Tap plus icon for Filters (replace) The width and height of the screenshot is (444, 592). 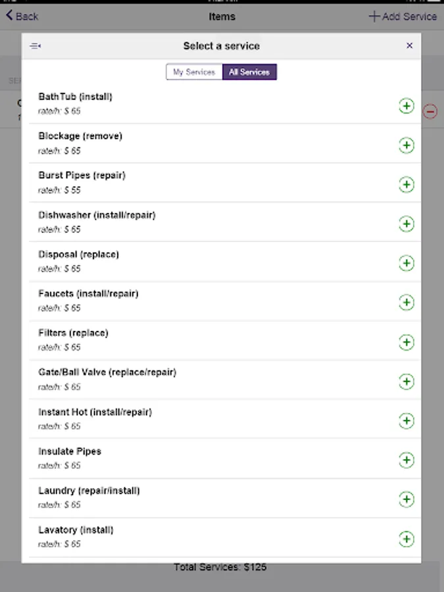coord(407,342)
